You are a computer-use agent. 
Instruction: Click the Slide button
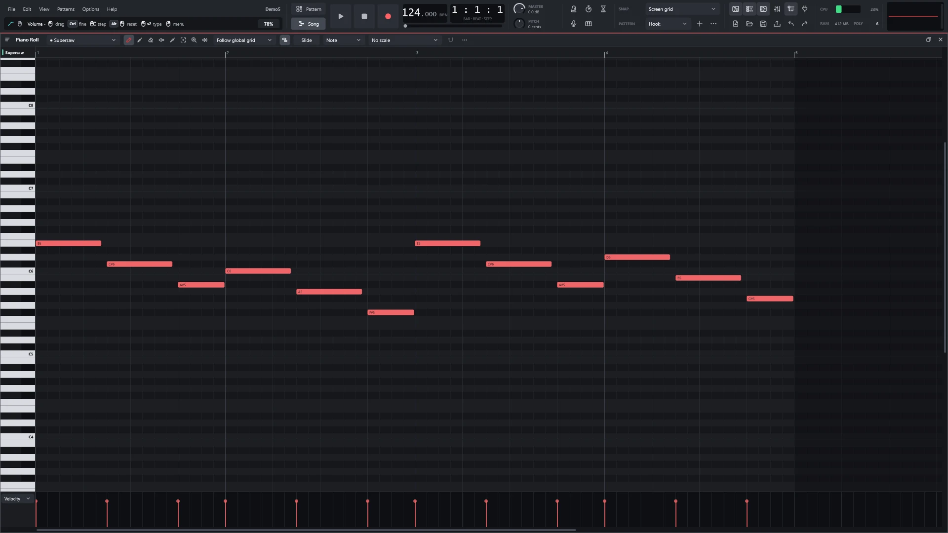coord(307,40)
